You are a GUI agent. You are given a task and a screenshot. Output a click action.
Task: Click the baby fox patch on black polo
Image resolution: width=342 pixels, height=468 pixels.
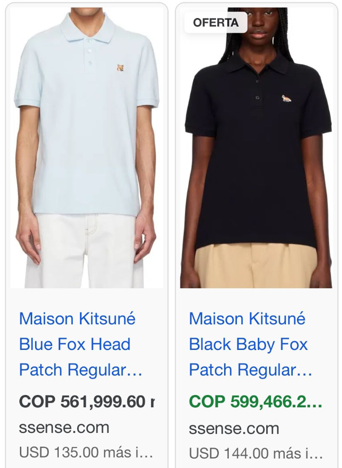pyautogui.click(x=286, y=99)
